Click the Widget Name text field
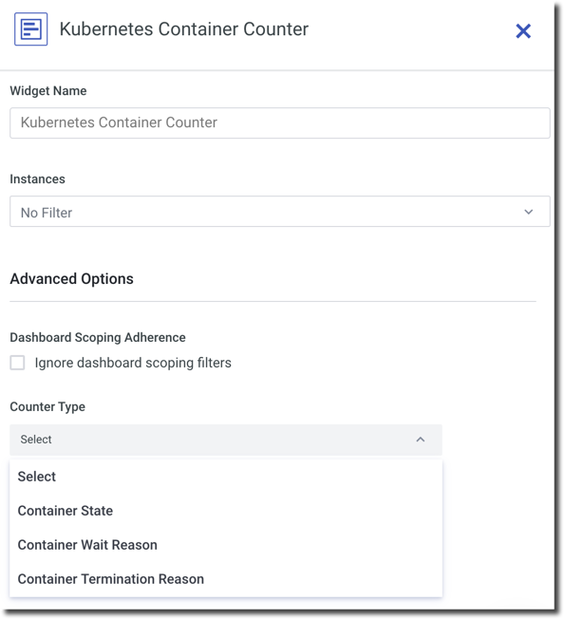564x619 pixels. [x=279, y=122]
